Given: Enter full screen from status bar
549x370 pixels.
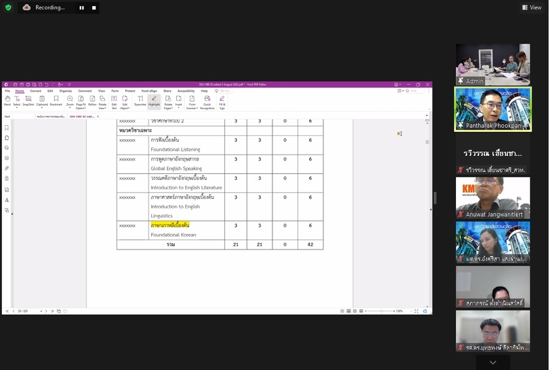Looking at the screenshot, I should point(416,311).
